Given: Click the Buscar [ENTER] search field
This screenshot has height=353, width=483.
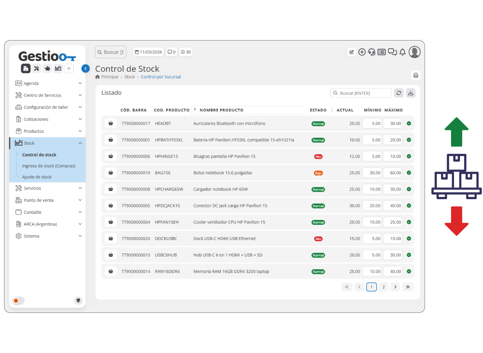Looking at the screenshot, I should [x=361, y=93].
